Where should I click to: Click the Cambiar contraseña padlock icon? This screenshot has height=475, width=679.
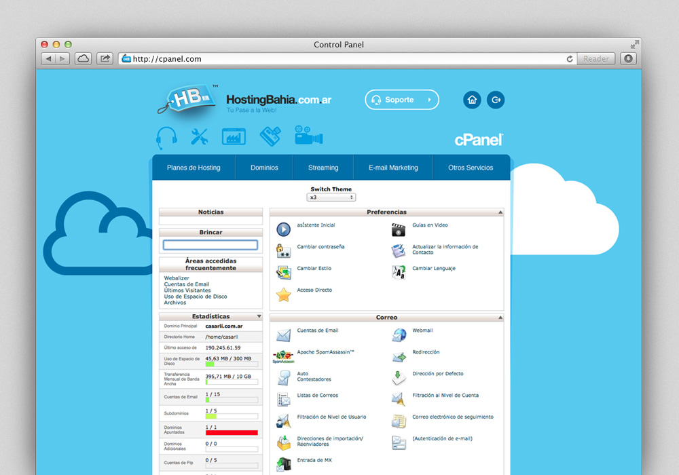click(x=284, y=250)
